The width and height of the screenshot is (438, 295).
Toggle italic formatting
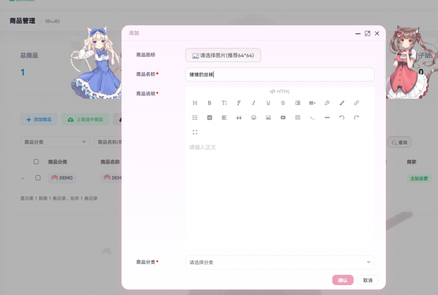[254, 103]
